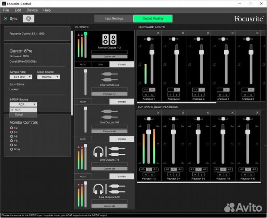Click the pan knob of Analogue 4
The height and width of the screenshot is (218, 267).
coord(223,39)
